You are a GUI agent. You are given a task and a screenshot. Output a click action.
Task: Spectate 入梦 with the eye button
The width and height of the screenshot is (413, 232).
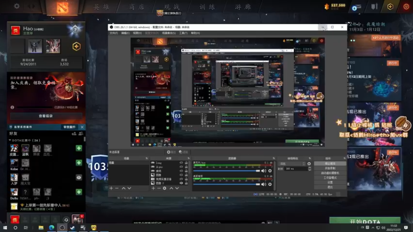(79, 177)
